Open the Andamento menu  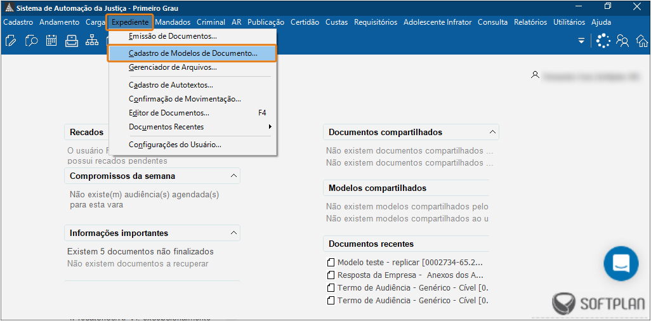pyautogui.click(x=60, y=22)
